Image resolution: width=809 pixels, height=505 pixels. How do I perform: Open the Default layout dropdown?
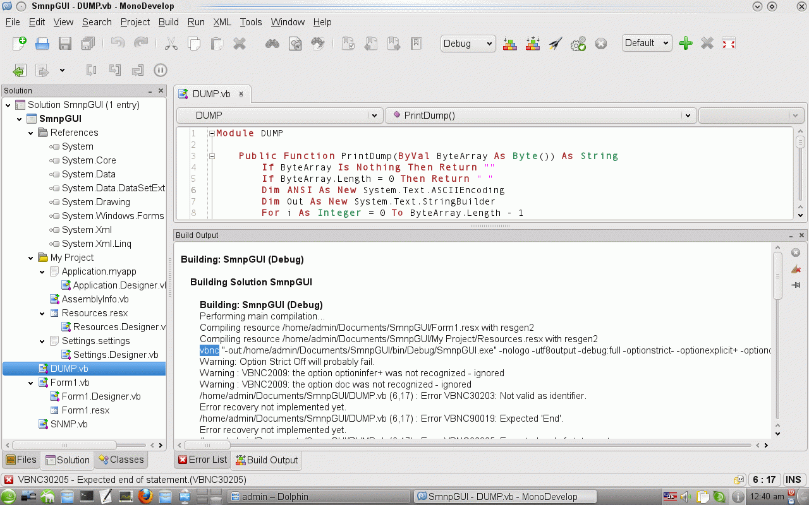tap(647, 43)
